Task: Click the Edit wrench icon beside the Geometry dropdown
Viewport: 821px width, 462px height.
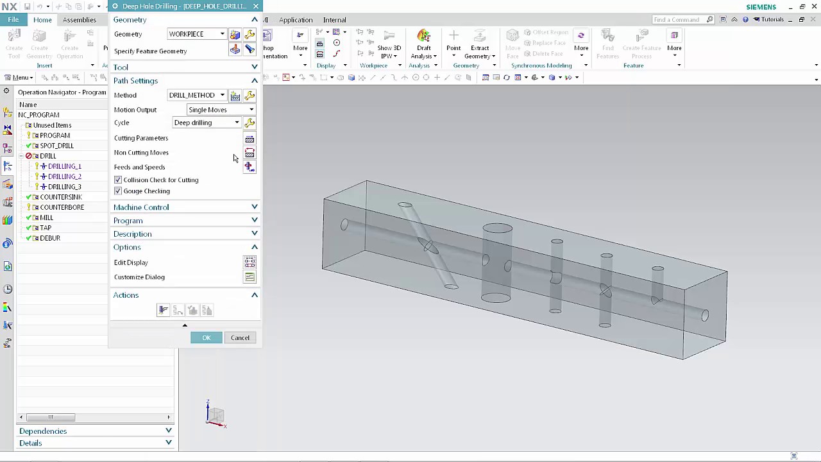Action: [250, 34]
